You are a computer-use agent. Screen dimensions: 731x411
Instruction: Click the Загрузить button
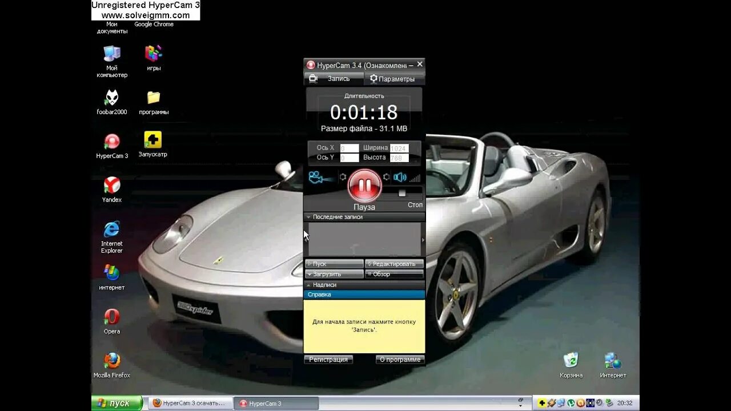pos(334,274)
